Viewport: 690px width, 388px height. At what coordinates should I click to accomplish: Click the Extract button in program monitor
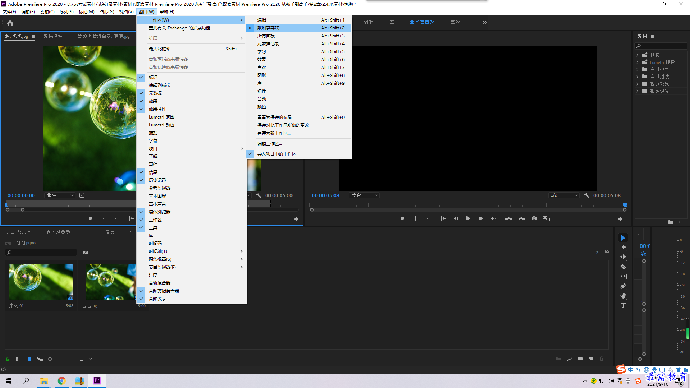coord(521,218)
